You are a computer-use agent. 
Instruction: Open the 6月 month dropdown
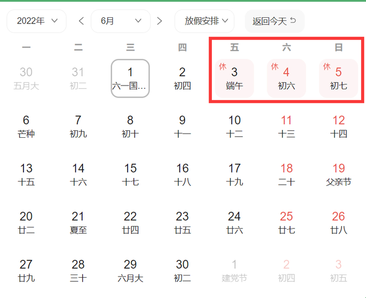[x=120, y=21]
